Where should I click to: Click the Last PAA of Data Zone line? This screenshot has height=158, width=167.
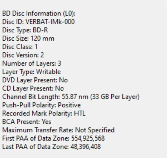[x=52, y=147]
